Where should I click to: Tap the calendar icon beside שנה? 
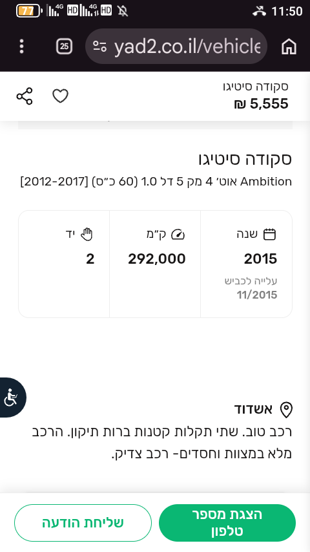[x=269, y=234]
